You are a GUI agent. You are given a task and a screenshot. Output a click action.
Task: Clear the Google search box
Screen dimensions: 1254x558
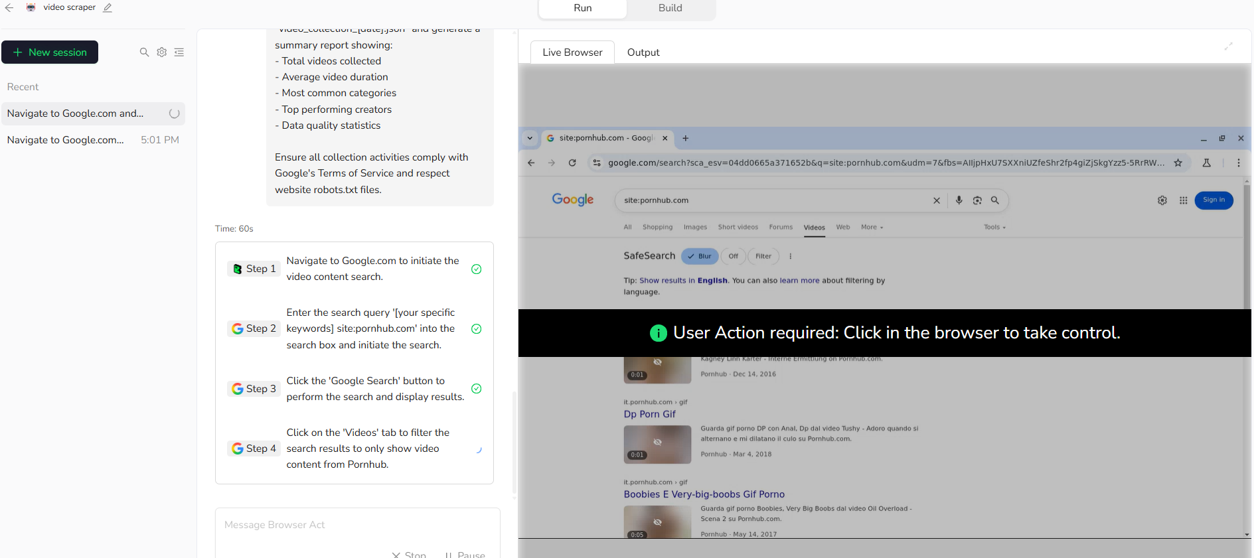pos(937,200)
